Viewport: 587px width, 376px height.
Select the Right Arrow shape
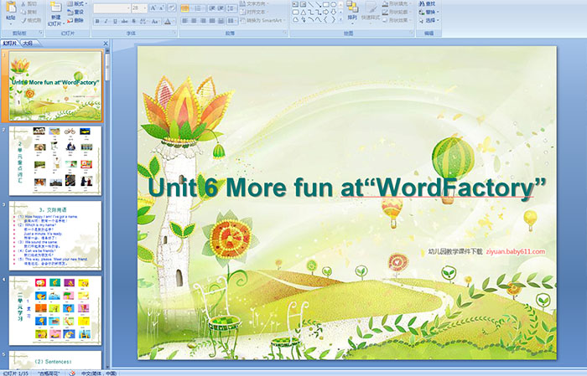coord(325,12)
